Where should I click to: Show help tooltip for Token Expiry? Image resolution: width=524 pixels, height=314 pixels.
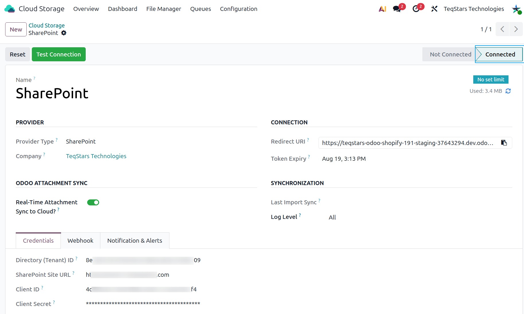click(309, 157)
